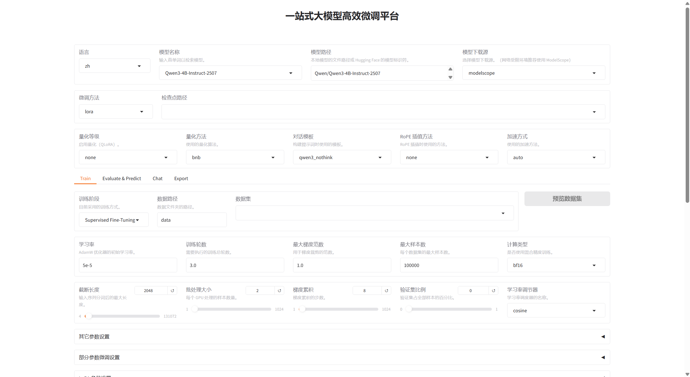
Task: Open the Chat tab
Action: (x=157, y=179)
